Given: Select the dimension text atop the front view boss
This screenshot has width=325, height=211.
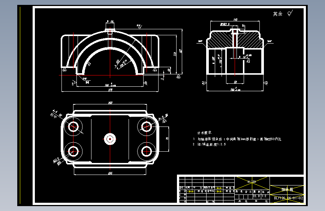Looking at the screenshot, I should pos(110,21).
